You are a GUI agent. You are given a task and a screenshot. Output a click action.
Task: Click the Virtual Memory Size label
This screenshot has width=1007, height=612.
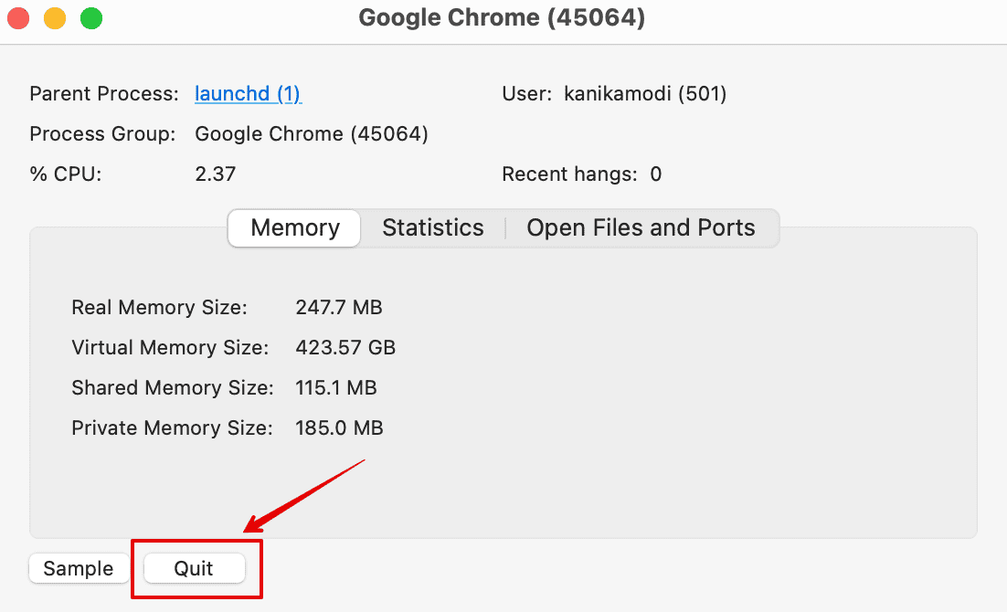click(x=170, y=348)
